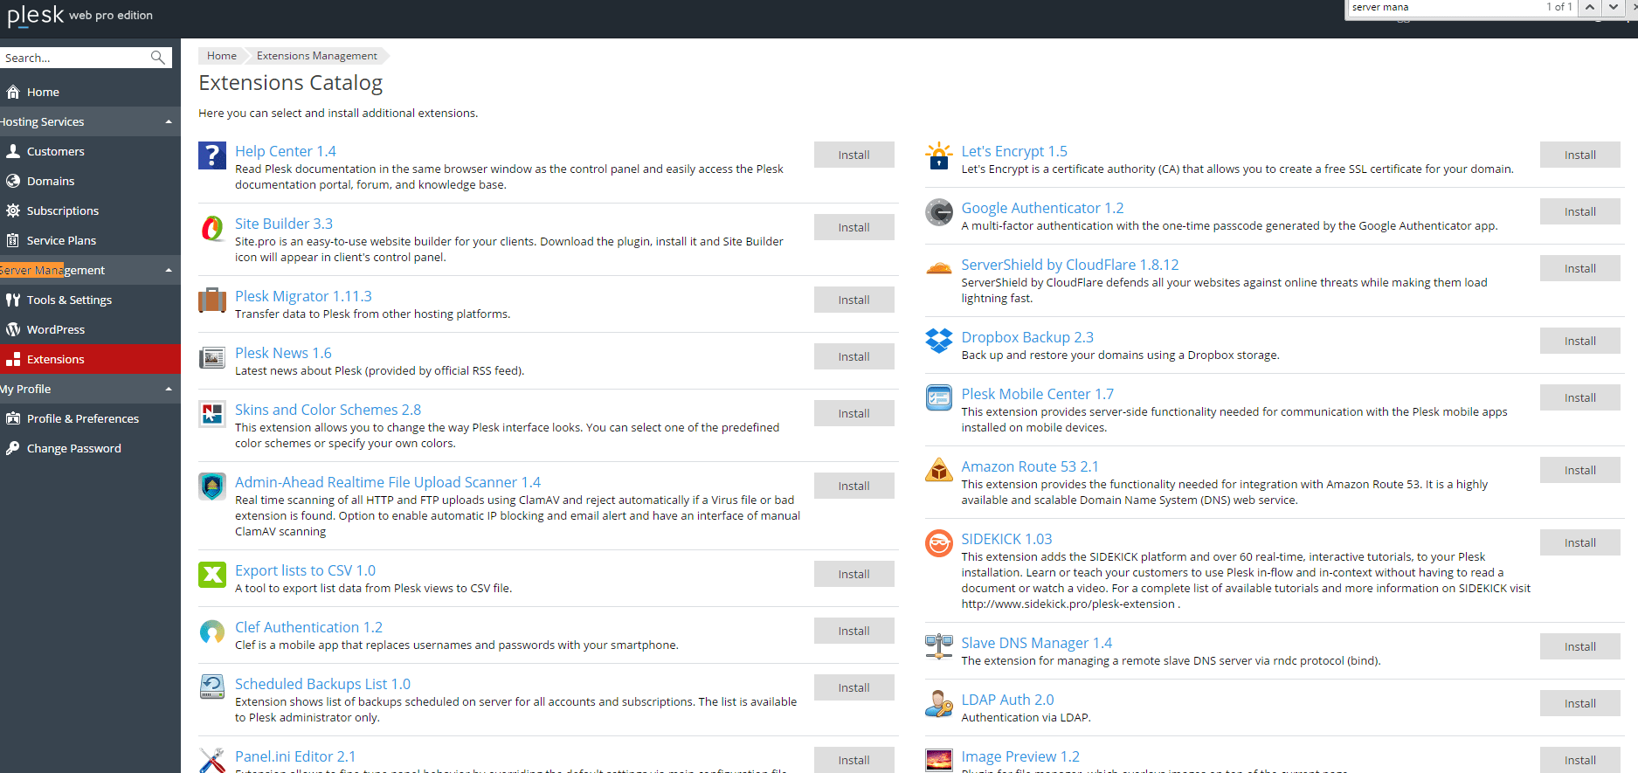Click the Google Authenticator icon

pyautogui.click(x=939, y=212)
